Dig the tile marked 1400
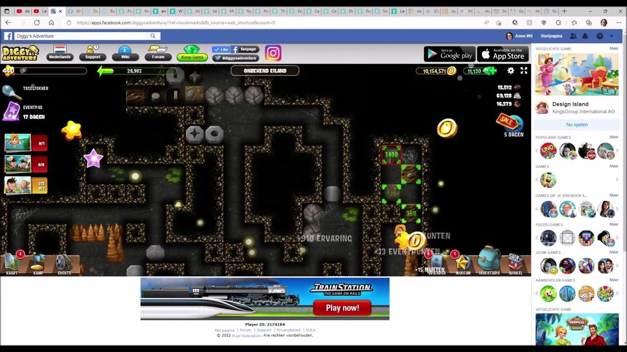This screenshot has width=627, height=352. (x=391, y=155)
